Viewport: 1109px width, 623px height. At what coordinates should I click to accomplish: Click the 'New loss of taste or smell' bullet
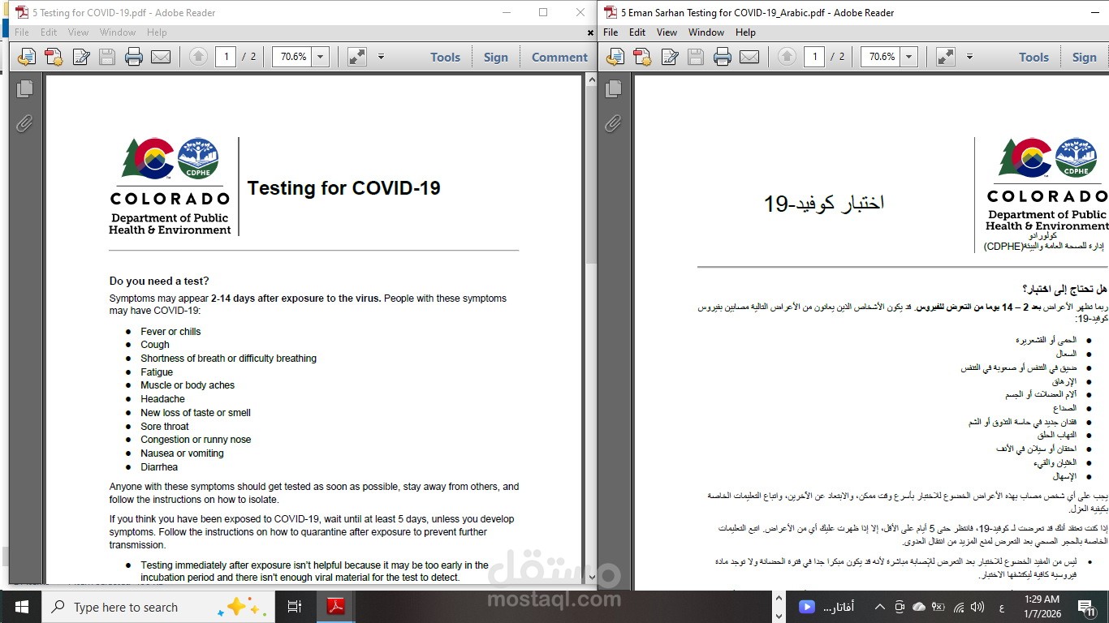[196, 413]
